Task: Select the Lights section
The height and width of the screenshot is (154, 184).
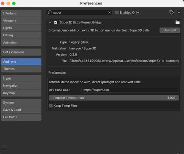Action: pyautogui.click(x=21, y=28)
